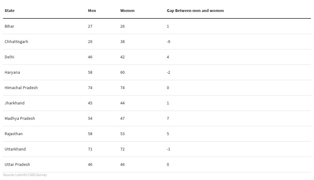The height and width of the screenshot is (180, 314).
Task: Click the State column header
Action: point(10,10)
